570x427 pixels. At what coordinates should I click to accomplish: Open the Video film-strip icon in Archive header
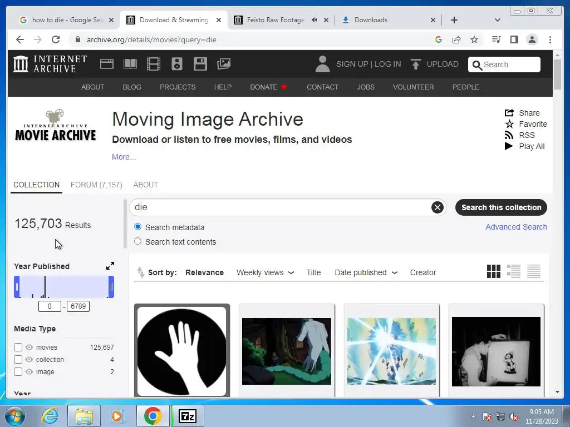point(154,64)
